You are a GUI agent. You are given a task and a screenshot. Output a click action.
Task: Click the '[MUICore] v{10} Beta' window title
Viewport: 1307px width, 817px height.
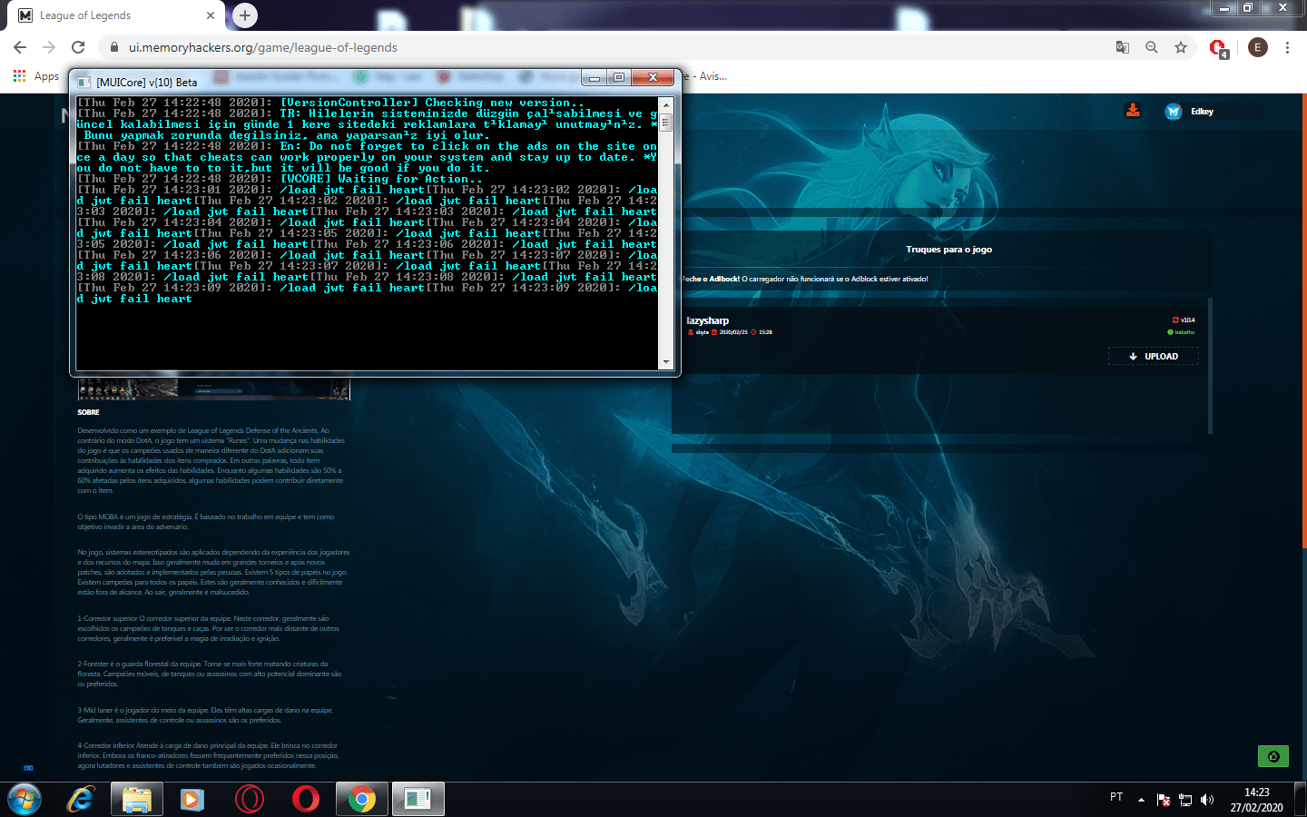coord(147,82)
